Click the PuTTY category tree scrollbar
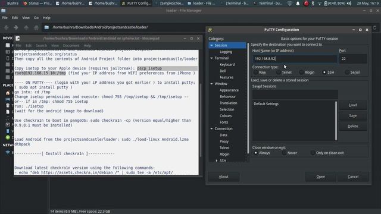 [x=248, y=98]
